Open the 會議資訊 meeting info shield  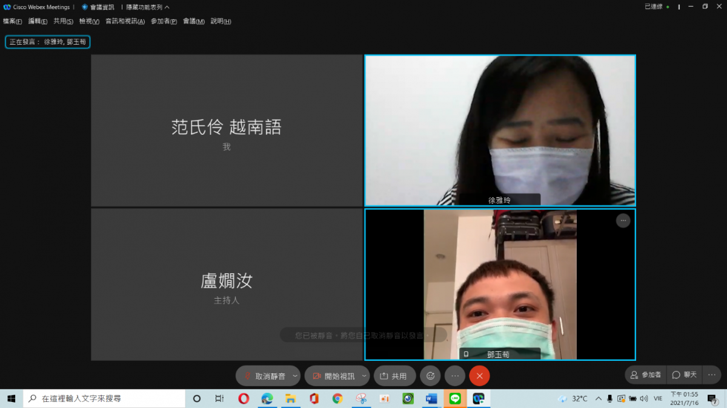[98, 7]
